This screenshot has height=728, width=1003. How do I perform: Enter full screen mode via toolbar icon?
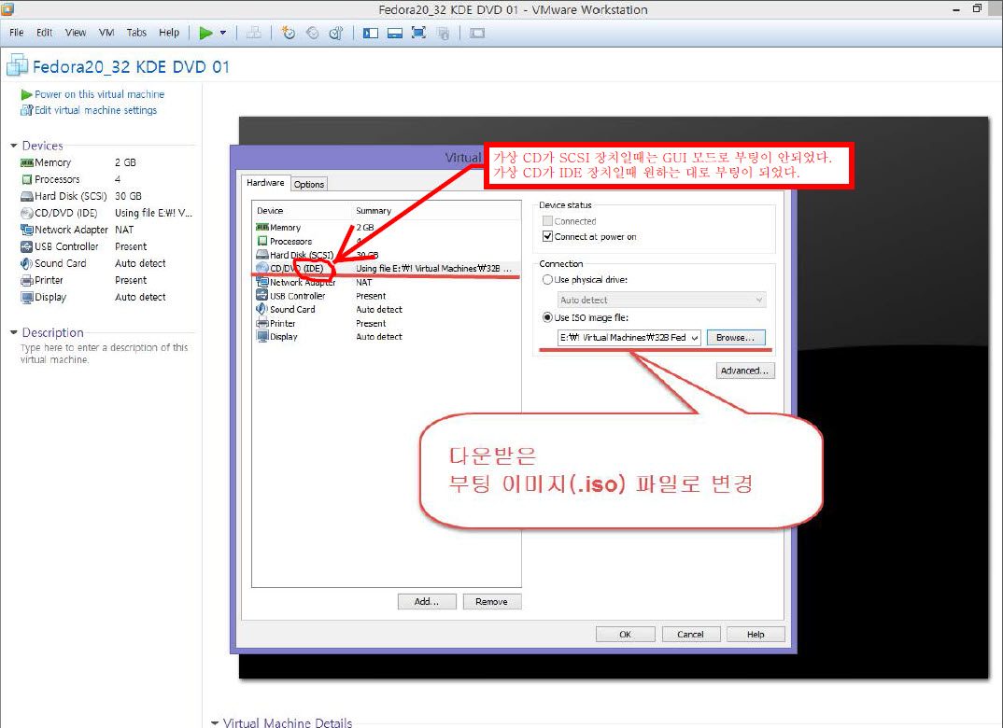pos(418,33)
